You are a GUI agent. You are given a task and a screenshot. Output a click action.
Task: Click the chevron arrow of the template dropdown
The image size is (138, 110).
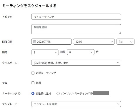coord(118,104)
